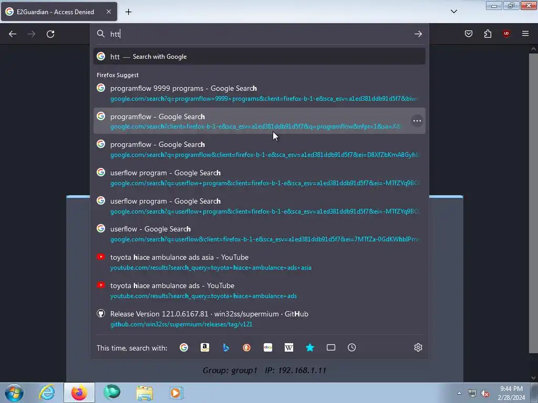The width and height of the screenshot is (538, 403).
Task: Open userflow - Google Search suggestion
Action: (260, 234)
